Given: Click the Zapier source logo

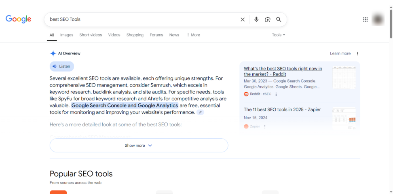Looking at the screenshot, I should click(x=246, y=127).
